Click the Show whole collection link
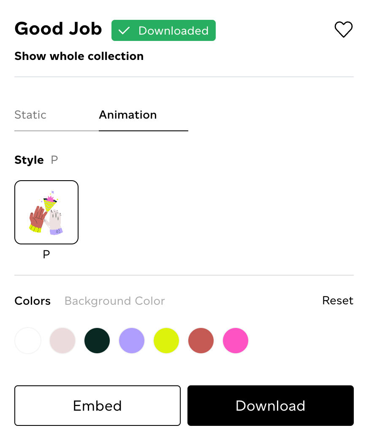This screenshot has height=436, width=377. [x=79, y=56]
